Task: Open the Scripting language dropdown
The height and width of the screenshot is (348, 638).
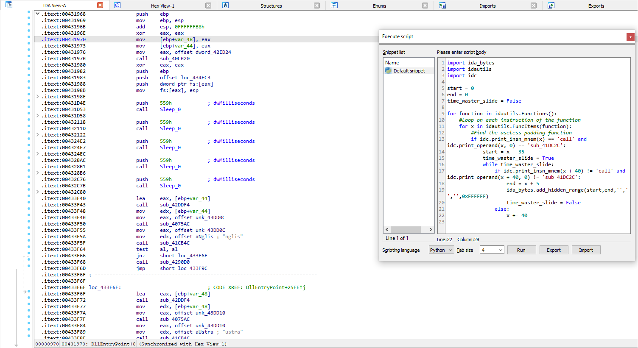Action: click(x=441, y=250)
